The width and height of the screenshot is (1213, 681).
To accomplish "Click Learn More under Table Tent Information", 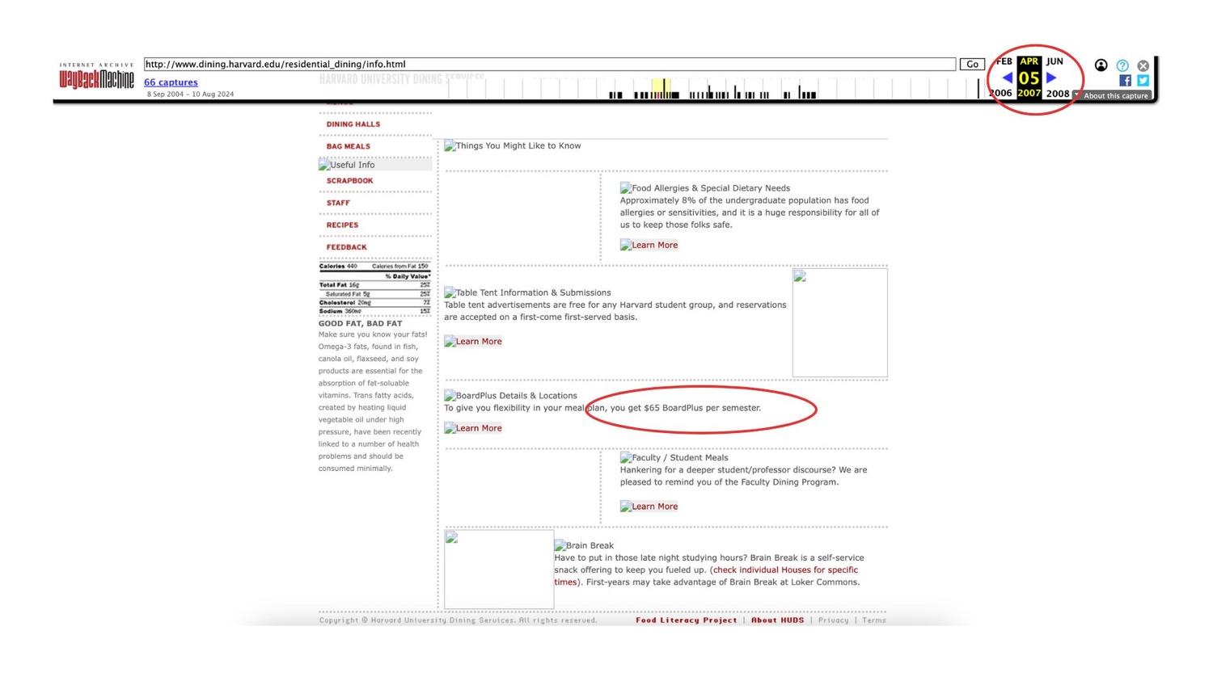I will (x=473, y=341).
